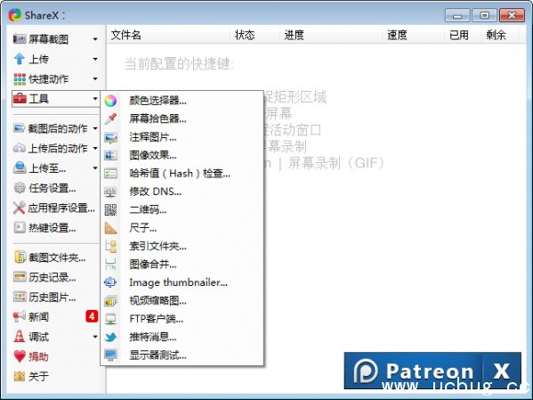Click the 注释图片 image editor icon
533x400 pixels.
[110, 137]
